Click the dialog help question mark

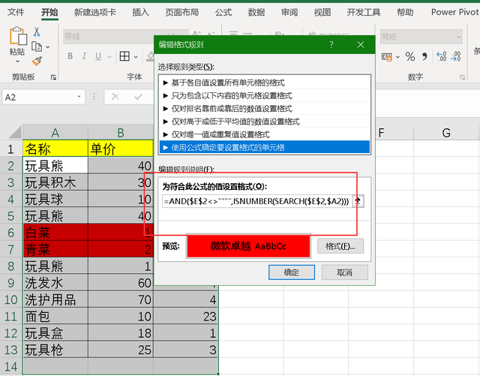coord(331,45)
